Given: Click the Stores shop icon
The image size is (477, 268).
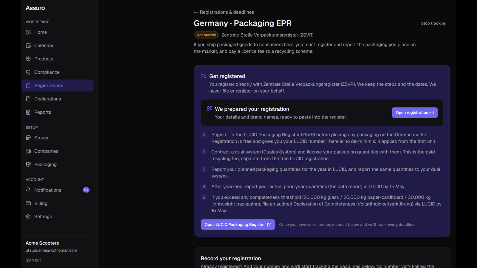Looking at the screenshot, I should tap(28, 138).
